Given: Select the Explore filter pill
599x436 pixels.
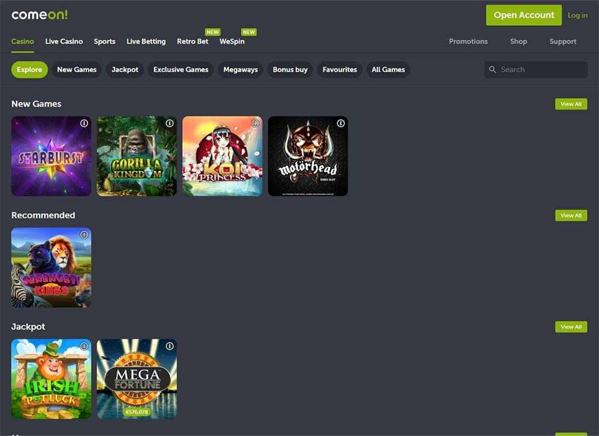Looking at the screenshot, I should pos(29,69).
